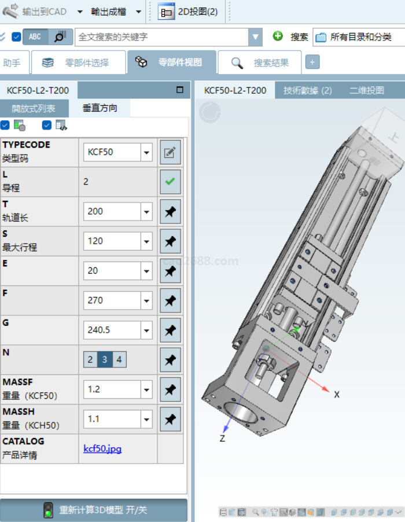This screenshot has width=405, height=522.
Task: Click the TYPECODE edit pencil icon
Action: click(170, 153)
